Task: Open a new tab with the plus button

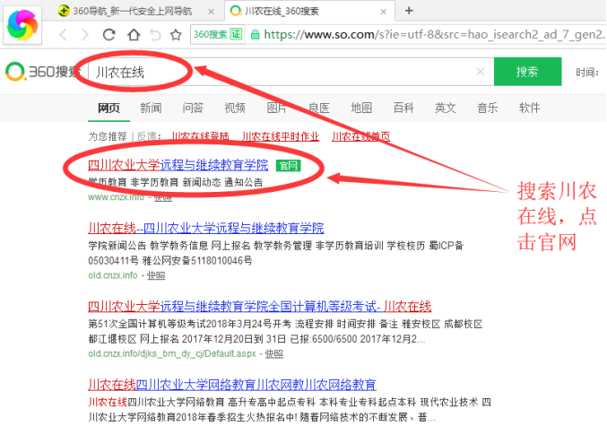Action: pos(409,11)
